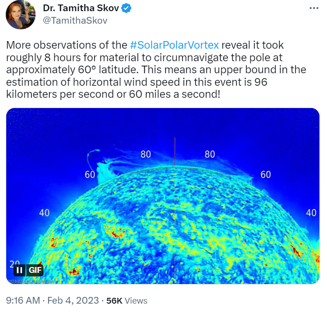Click the Feb 4, 2023 date

(73, 300)
